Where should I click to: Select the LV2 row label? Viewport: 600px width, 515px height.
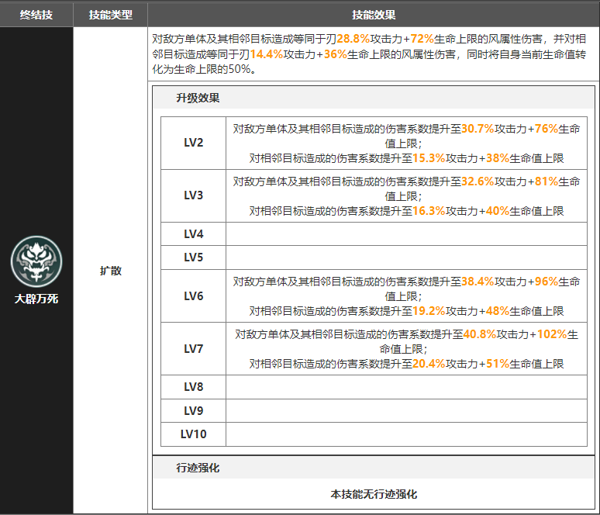[193, 143]
